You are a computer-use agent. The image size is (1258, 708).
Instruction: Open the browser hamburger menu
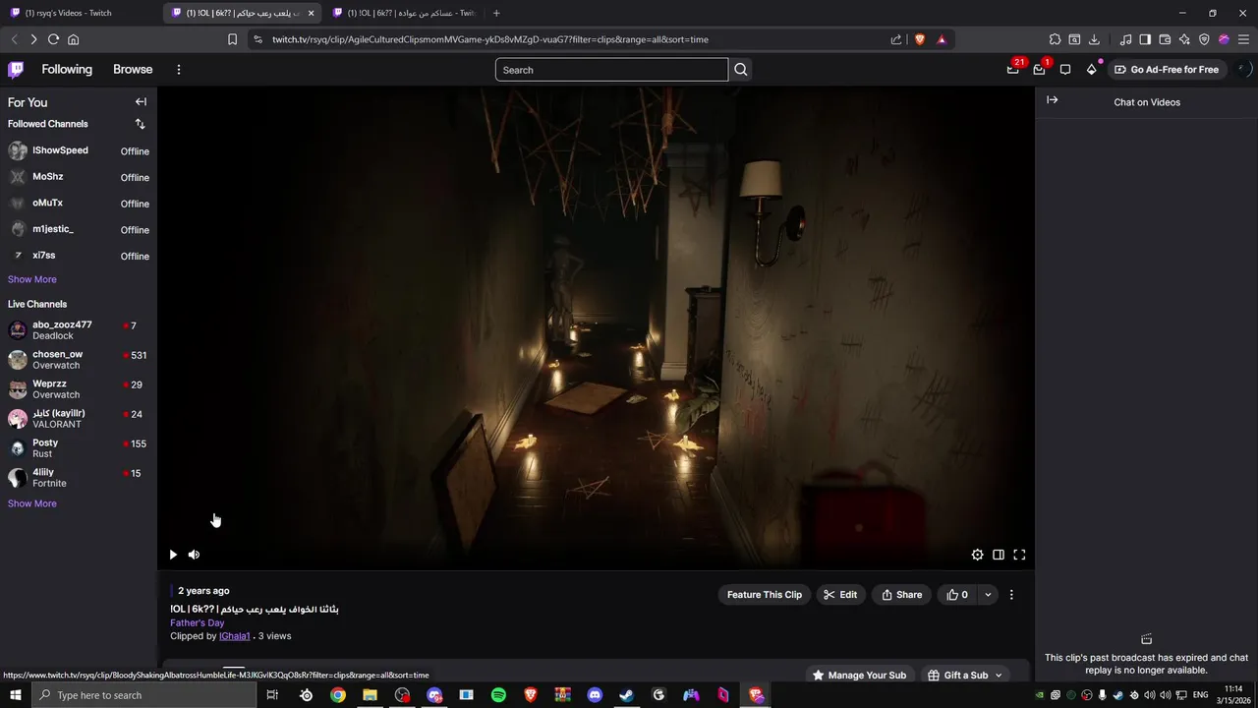pos(1243,39)
